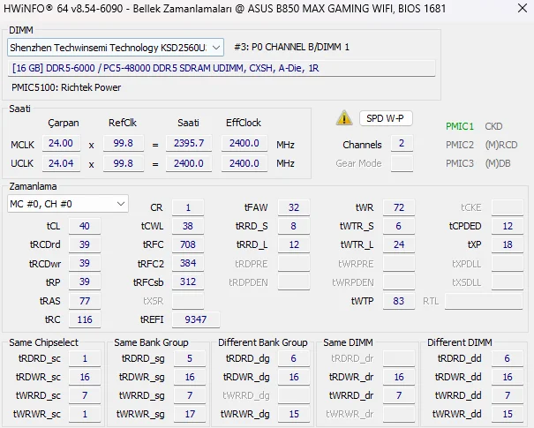
Task: Click the tCPDED value 12
Action: [508, 226]
